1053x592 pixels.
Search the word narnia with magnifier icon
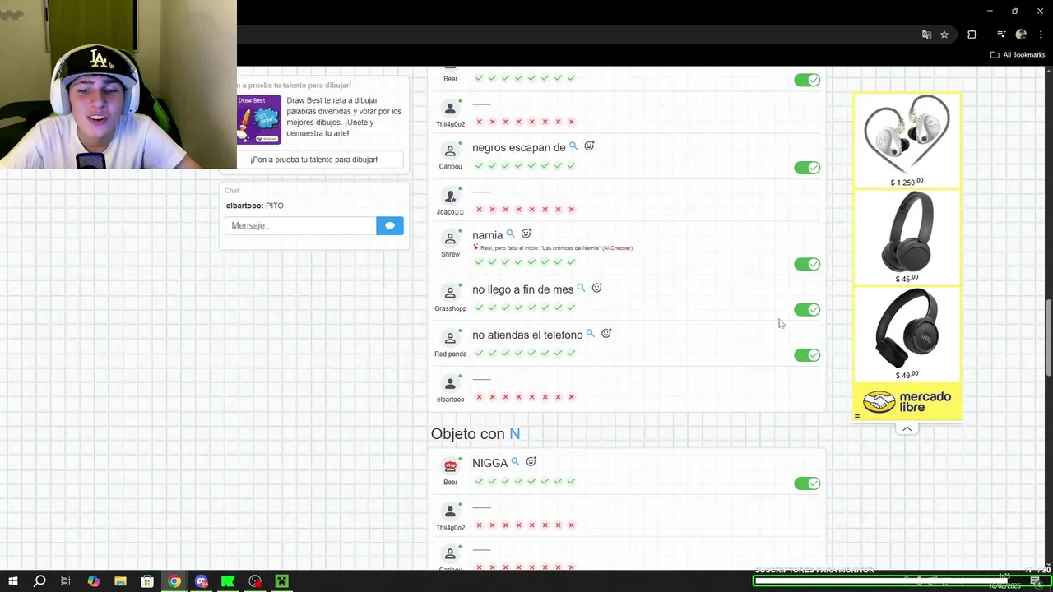[510, 234]
